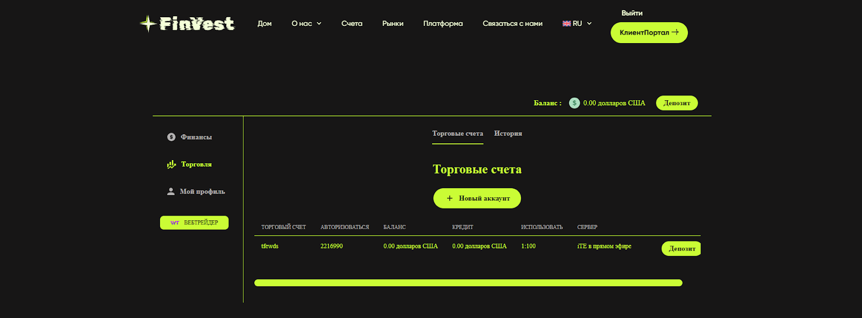Click the arrow icon in КлиентПортал
This screenshot has width=862, height=318.
click(675, 32)
